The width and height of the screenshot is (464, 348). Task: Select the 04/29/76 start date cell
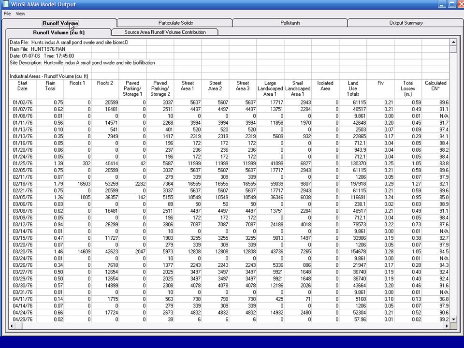point(23,319)
